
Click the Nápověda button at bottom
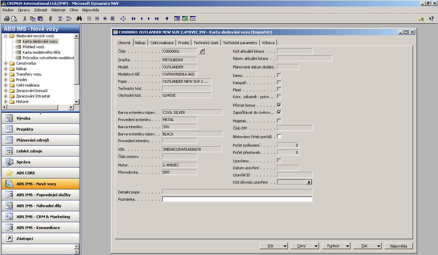pyautogui.click(x=399, y=246)
